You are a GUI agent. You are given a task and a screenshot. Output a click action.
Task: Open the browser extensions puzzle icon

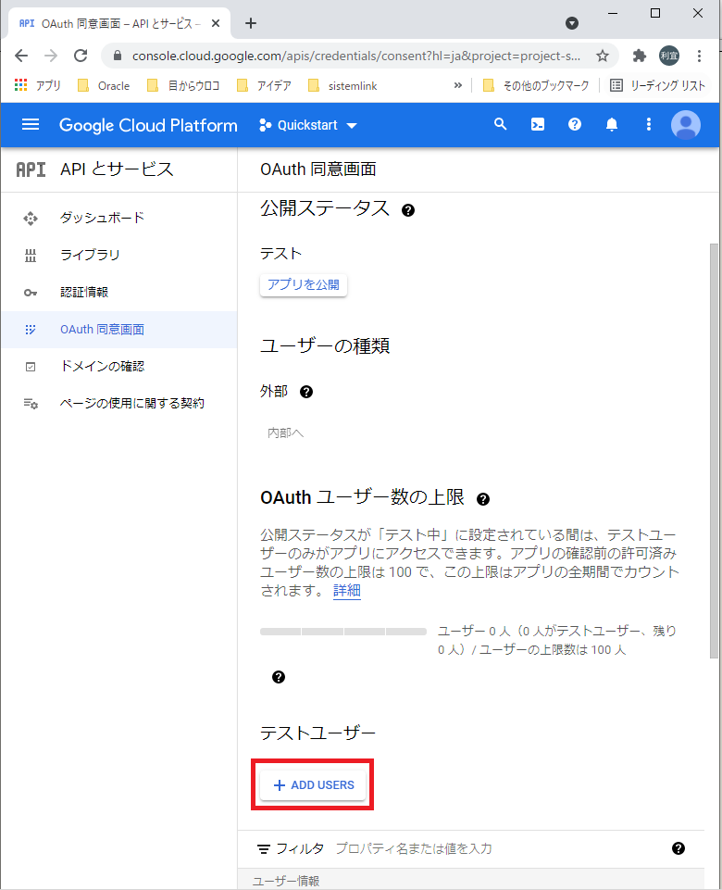tap(640, 56)
